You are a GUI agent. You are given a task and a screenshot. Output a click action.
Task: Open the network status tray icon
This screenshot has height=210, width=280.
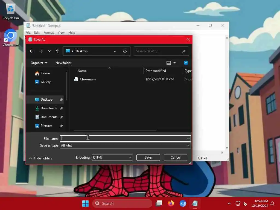click(x=238, y=203)
